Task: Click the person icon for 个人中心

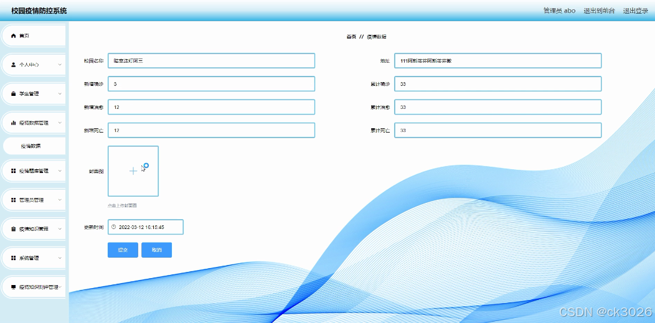Action: pos(13,65)
